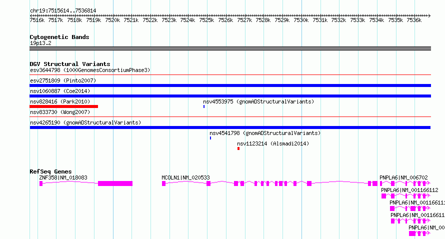
Task: Select the 7534k ruler tick label
Action: tap(376, 20)
